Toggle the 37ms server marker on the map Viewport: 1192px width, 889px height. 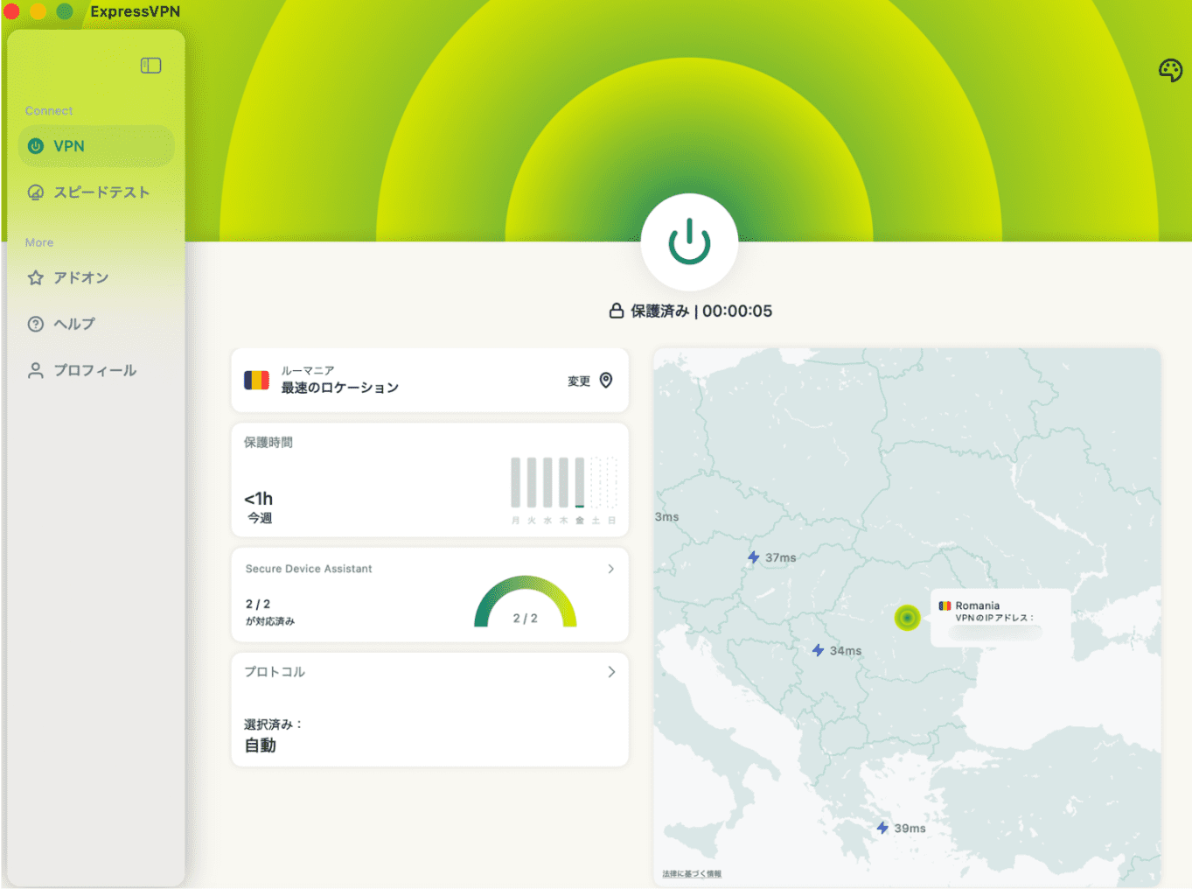coord(754,556)
